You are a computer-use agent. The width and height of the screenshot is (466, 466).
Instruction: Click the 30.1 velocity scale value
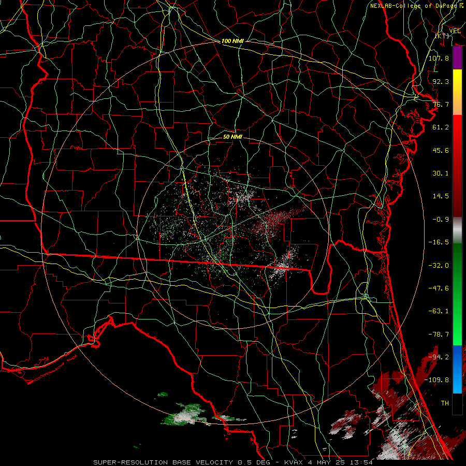click(x=441, y=173)
